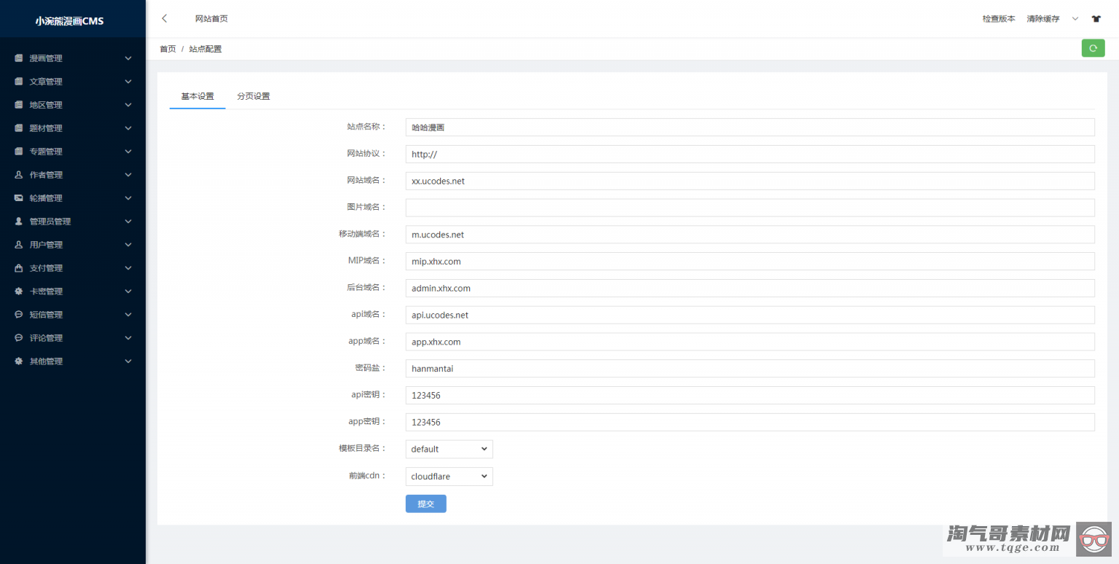Click the 首页 breadcrumb link
The height and width of the screenshot is (564, 1119).
(168, 49)
